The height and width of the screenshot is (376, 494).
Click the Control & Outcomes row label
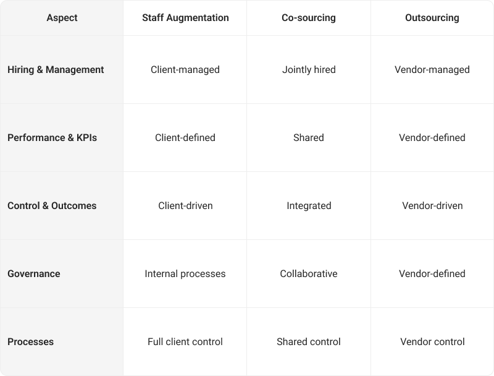52,206
